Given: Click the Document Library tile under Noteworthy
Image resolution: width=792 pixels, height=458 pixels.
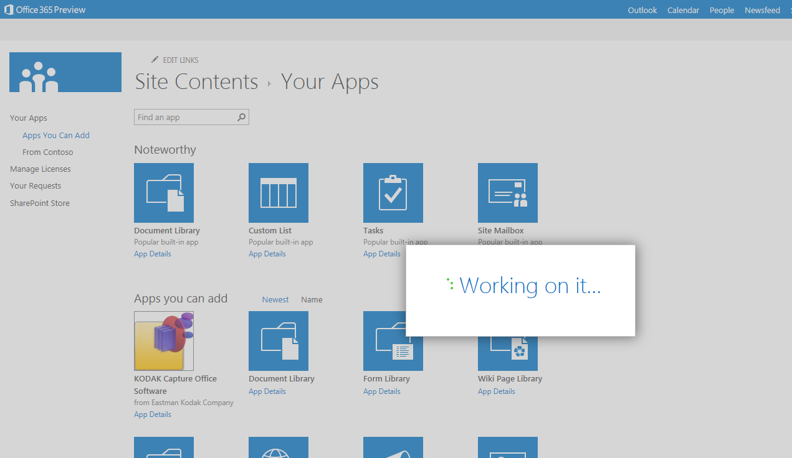Looking at the screenshot, I should point(164,193).
